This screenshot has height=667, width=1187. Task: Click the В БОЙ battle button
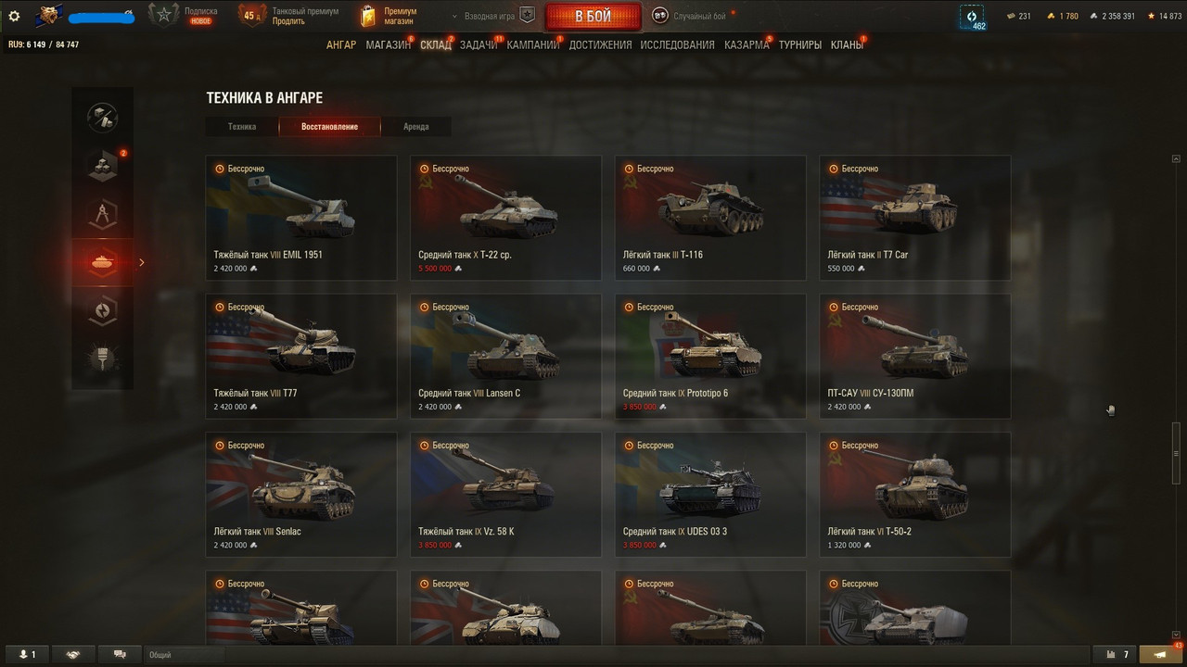pyautogui.click(x=593, y=17)
